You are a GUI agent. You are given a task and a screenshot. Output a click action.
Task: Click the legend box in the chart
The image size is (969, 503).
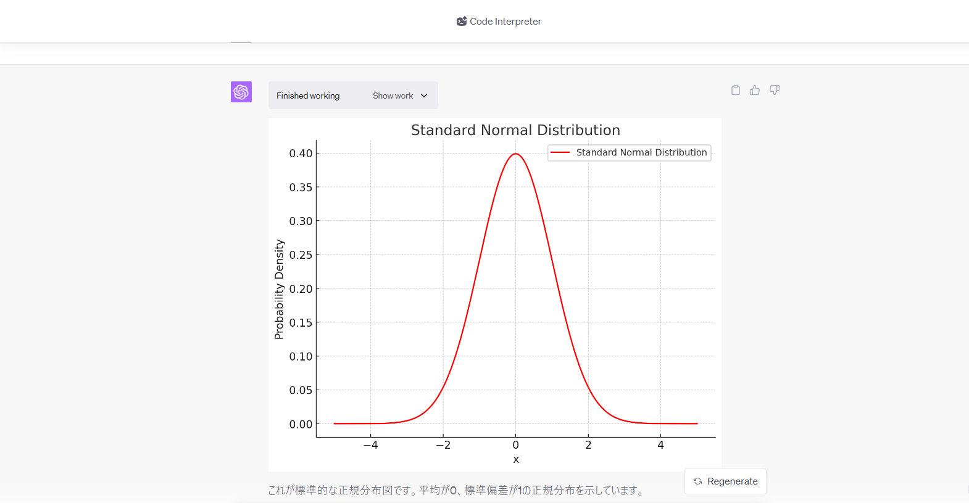click(x=630, y=153)
